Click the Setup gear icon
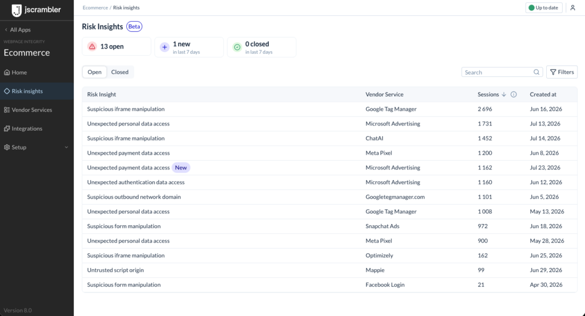Viewport: 585px width, 316px height. (7, 147)
